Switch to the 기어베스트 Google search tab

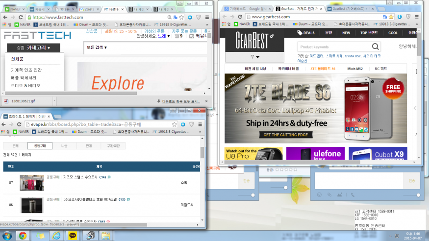point(245,8)
